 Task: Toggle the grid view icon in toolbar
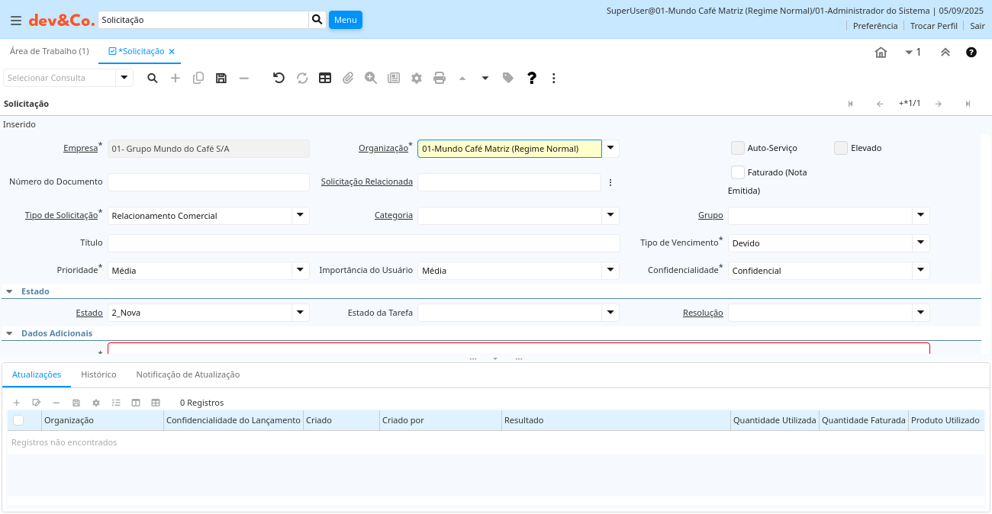click(x=325, y=78)
